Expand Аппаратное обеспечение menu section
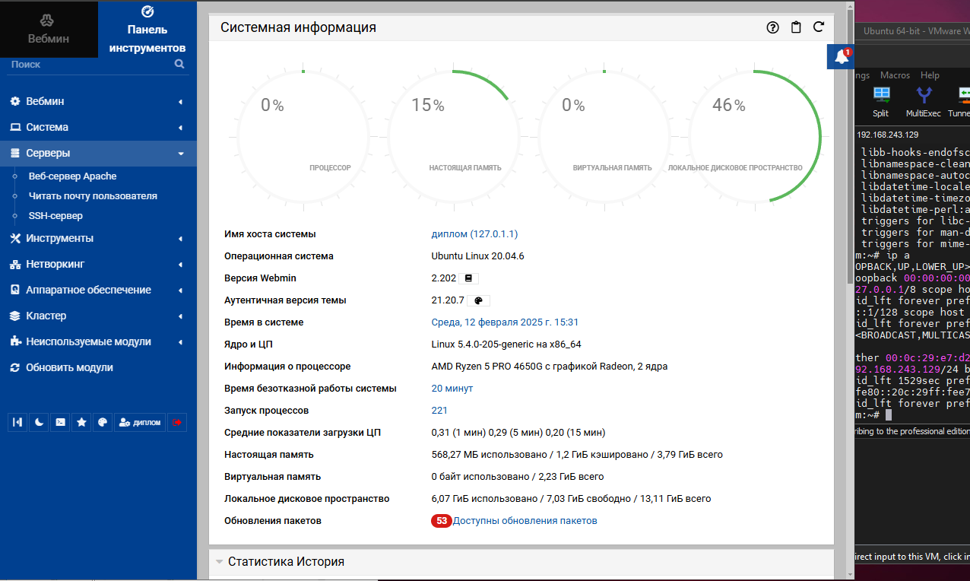 coord(98,290)
